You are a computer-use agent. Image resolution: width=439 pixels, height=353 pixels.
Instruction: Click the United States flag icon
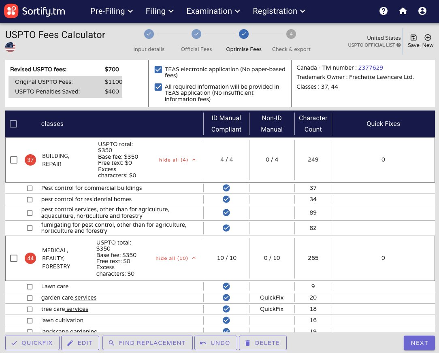click(x=11, y=47)
